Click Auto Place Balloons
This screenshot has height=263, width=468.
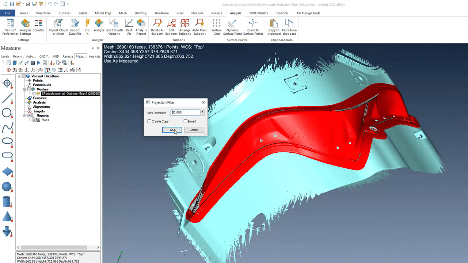[199, 27]
